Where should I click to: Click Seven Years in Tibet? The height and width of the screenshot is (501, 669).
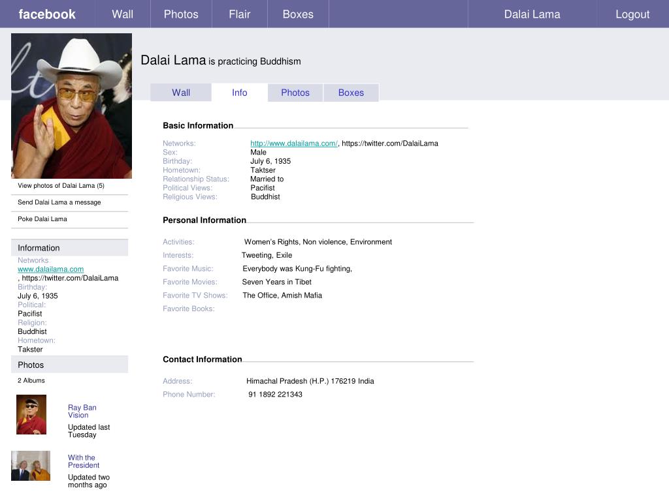[276, 282]
